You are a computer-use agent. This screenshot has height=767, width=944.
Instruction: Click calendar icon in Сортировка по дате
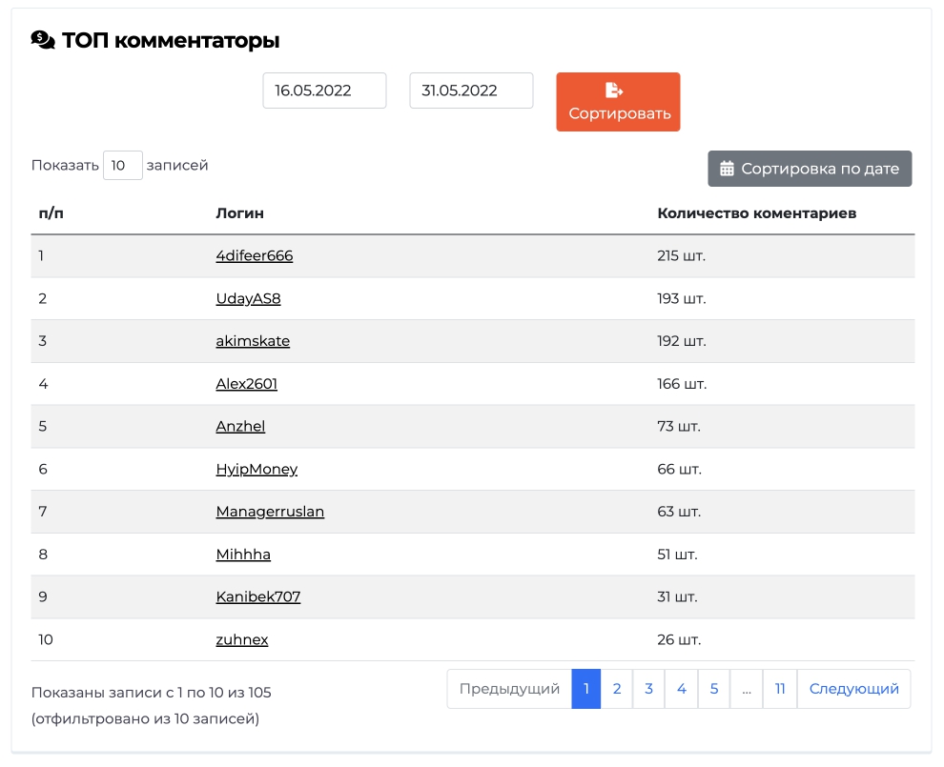727,169
